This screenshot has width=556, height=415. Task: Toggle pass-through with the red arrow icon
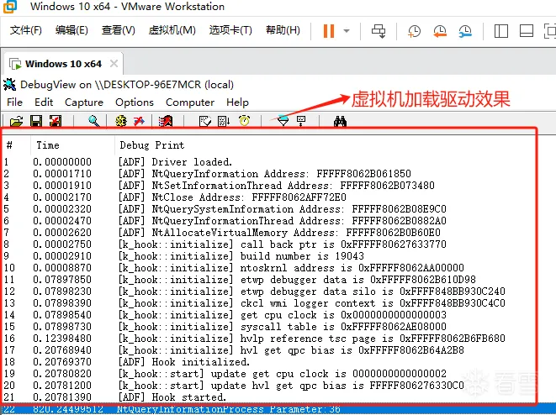click(139, 121)
